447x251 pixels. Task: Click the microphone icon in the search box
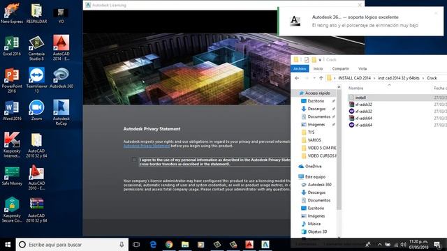[122, 245]
